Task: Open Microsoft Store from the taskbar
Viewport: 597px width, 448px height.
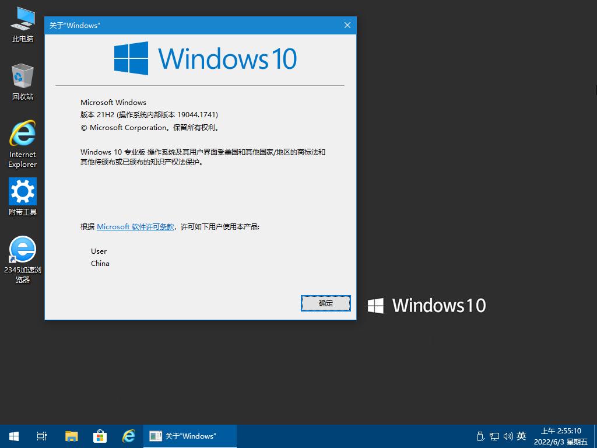Action: (100, 436)
